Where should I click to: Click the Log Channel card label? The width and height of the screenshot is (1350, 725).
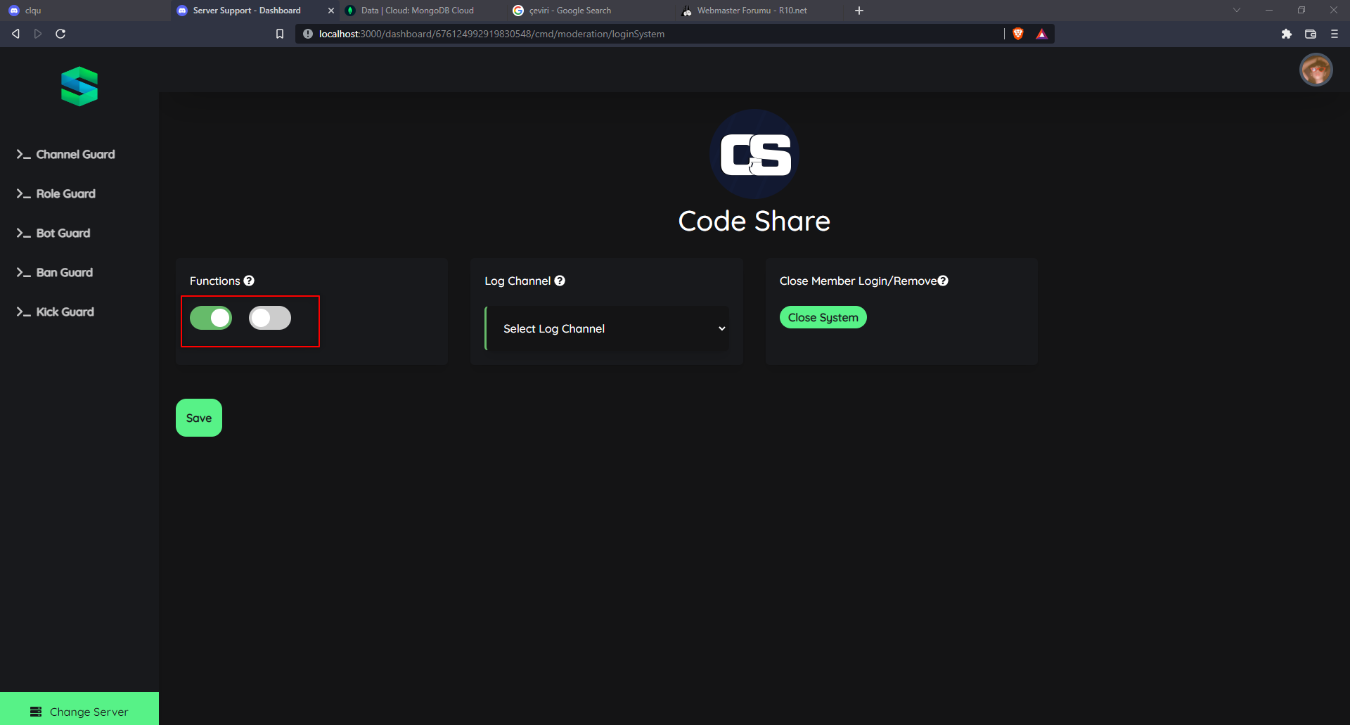517,281
